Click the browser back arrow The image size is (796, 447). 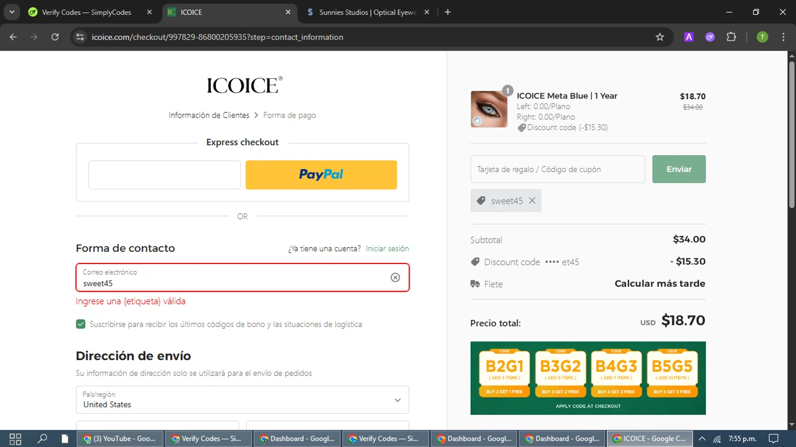(13, 37)
